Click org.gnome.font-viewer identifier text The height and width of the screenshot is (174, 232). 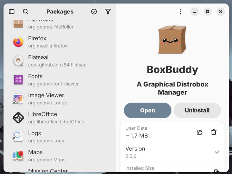(x=54, y=84)
